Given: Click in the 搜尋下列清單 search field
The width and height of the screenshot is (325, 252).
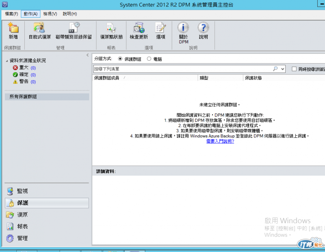Looking at the screenshot, I should (182, 69).
